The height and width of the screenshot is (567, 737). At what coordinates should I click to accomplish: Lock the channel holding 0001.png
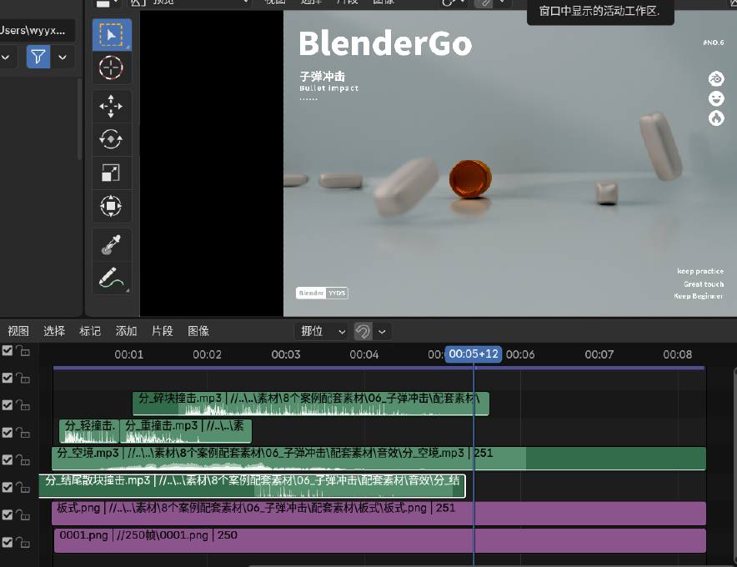click(x=23, y=542)
